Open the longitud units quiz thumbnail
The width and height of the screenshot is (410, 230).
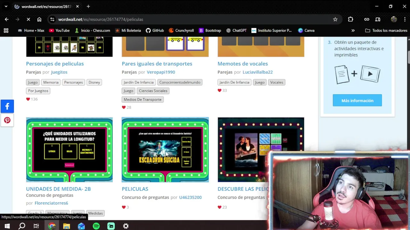click(69, 150)
